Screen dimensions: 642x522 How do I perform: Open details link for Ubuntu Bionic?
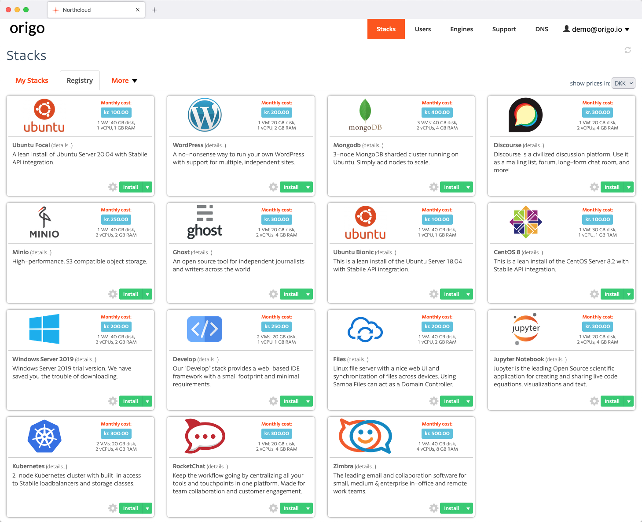pyautogui.click(x=385, y=252)
